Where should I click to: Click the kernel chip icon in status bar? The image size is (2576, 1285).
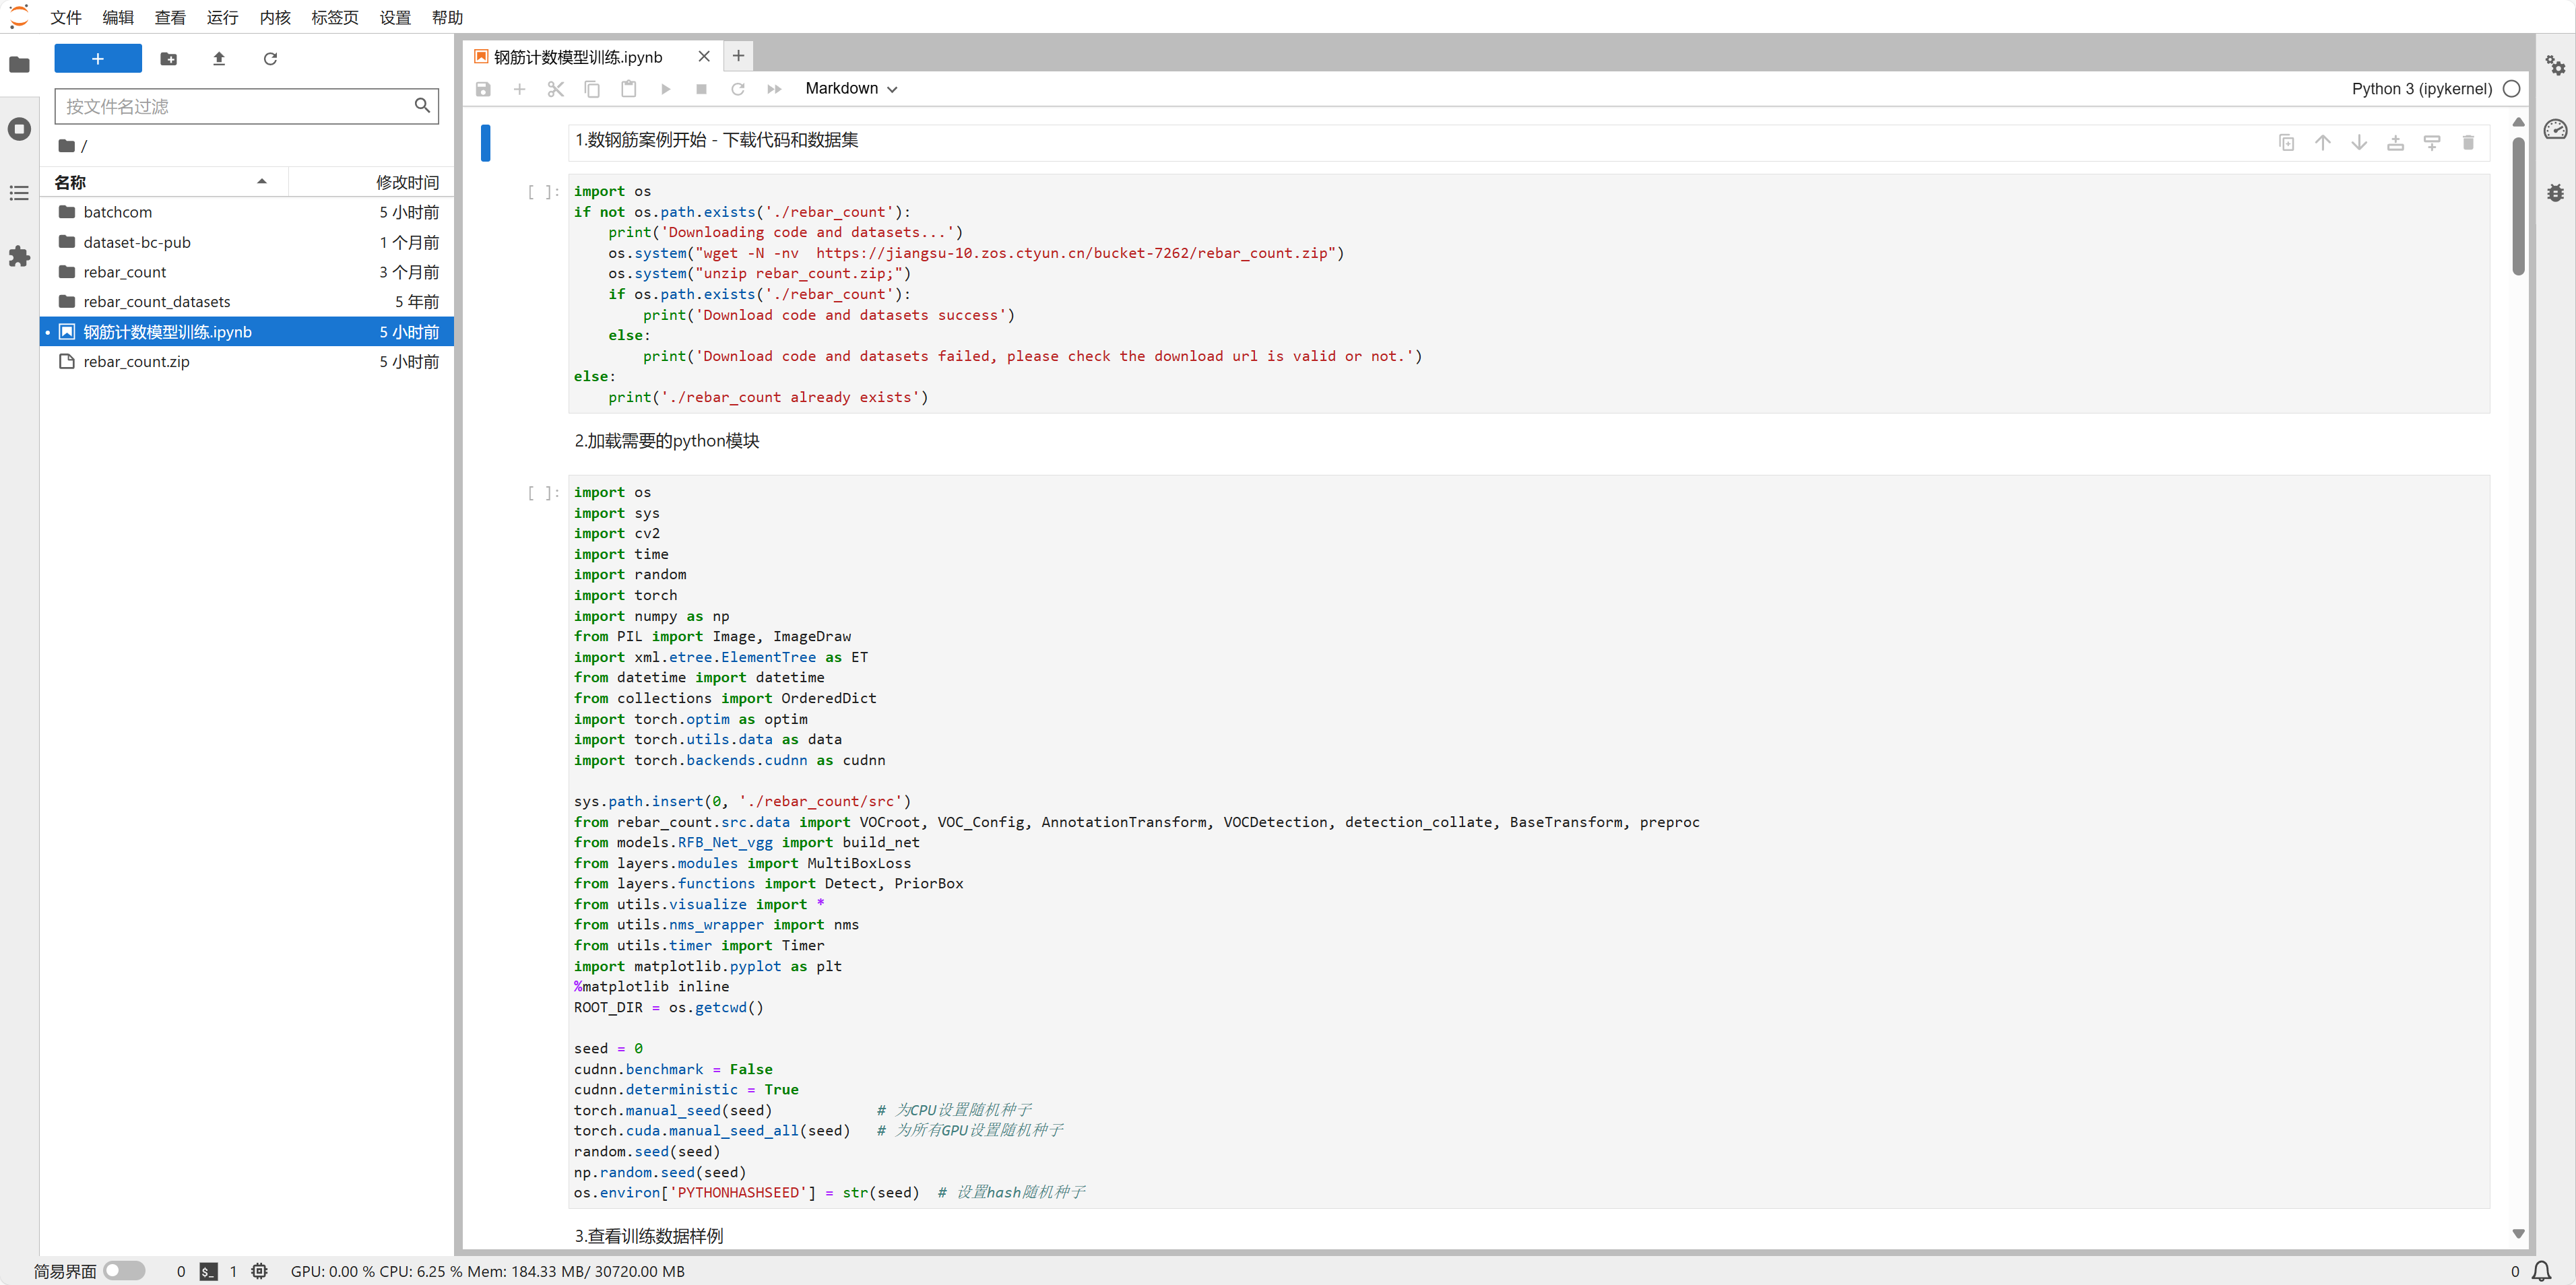click(x=260, y=1271)
